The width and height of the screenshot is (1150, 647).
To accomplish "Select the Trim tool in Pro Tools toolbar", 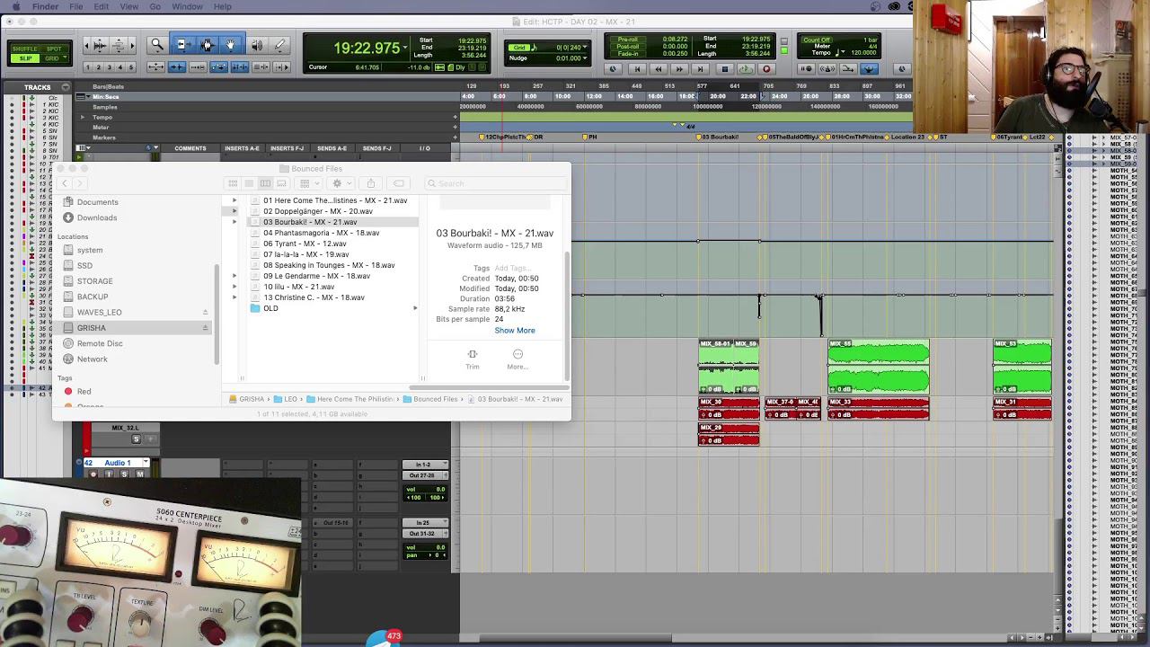I will 181,45.
